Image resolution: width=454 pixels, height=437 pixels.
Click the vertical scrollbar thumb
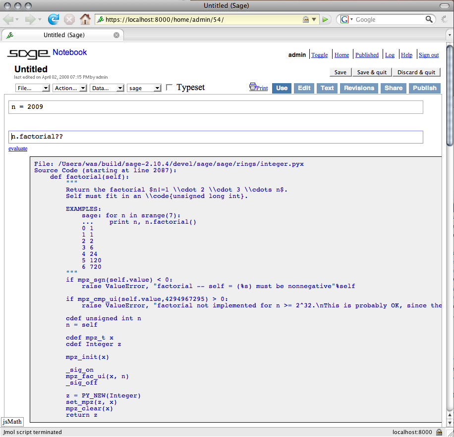coord(450,96)
